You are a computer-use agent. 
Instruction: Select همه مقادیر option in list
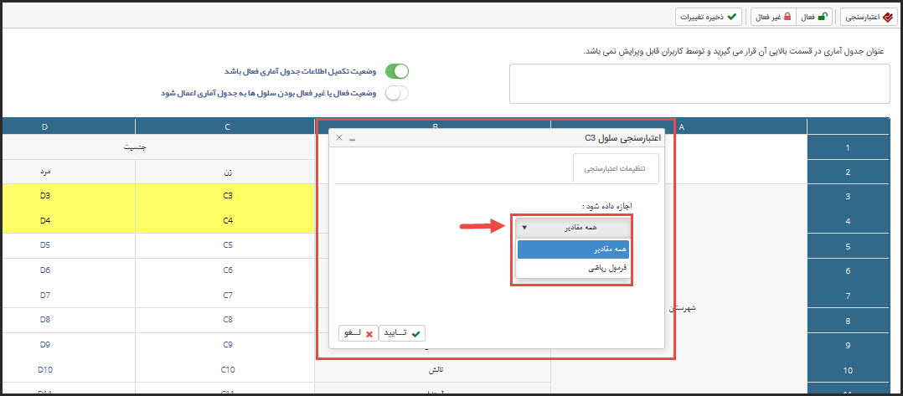coord(573,249)
